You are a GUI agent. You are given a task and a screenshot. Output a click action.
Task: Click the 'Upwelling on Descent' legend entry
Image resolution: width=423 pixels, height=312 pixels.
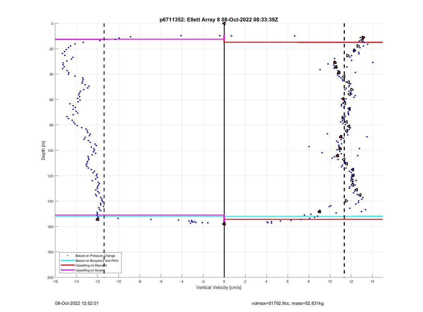91,265
